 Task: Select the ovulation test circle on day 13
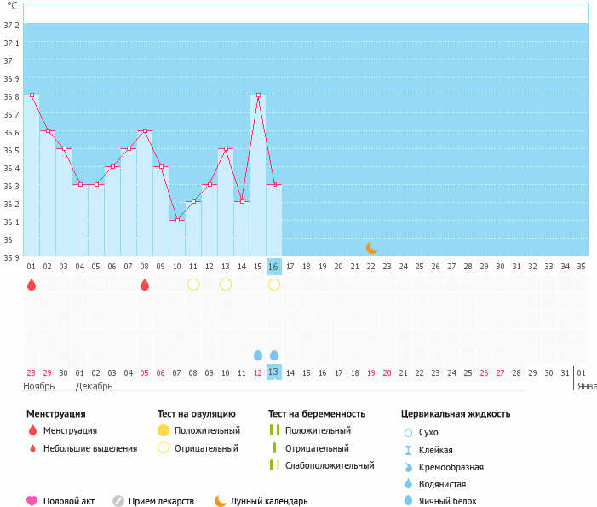coord(226,285)
